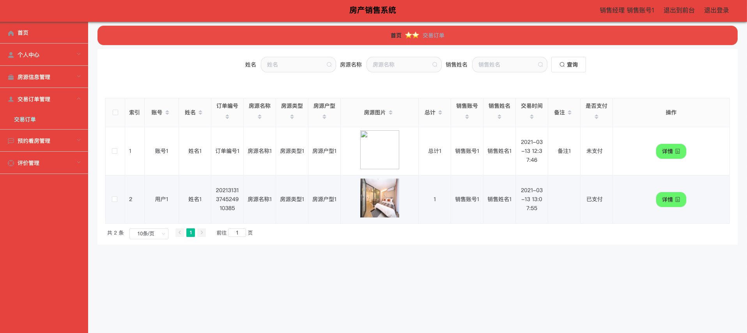Sort by 房源名称 column header arrows
The image size is (747, 333).
tap(260, 117)
